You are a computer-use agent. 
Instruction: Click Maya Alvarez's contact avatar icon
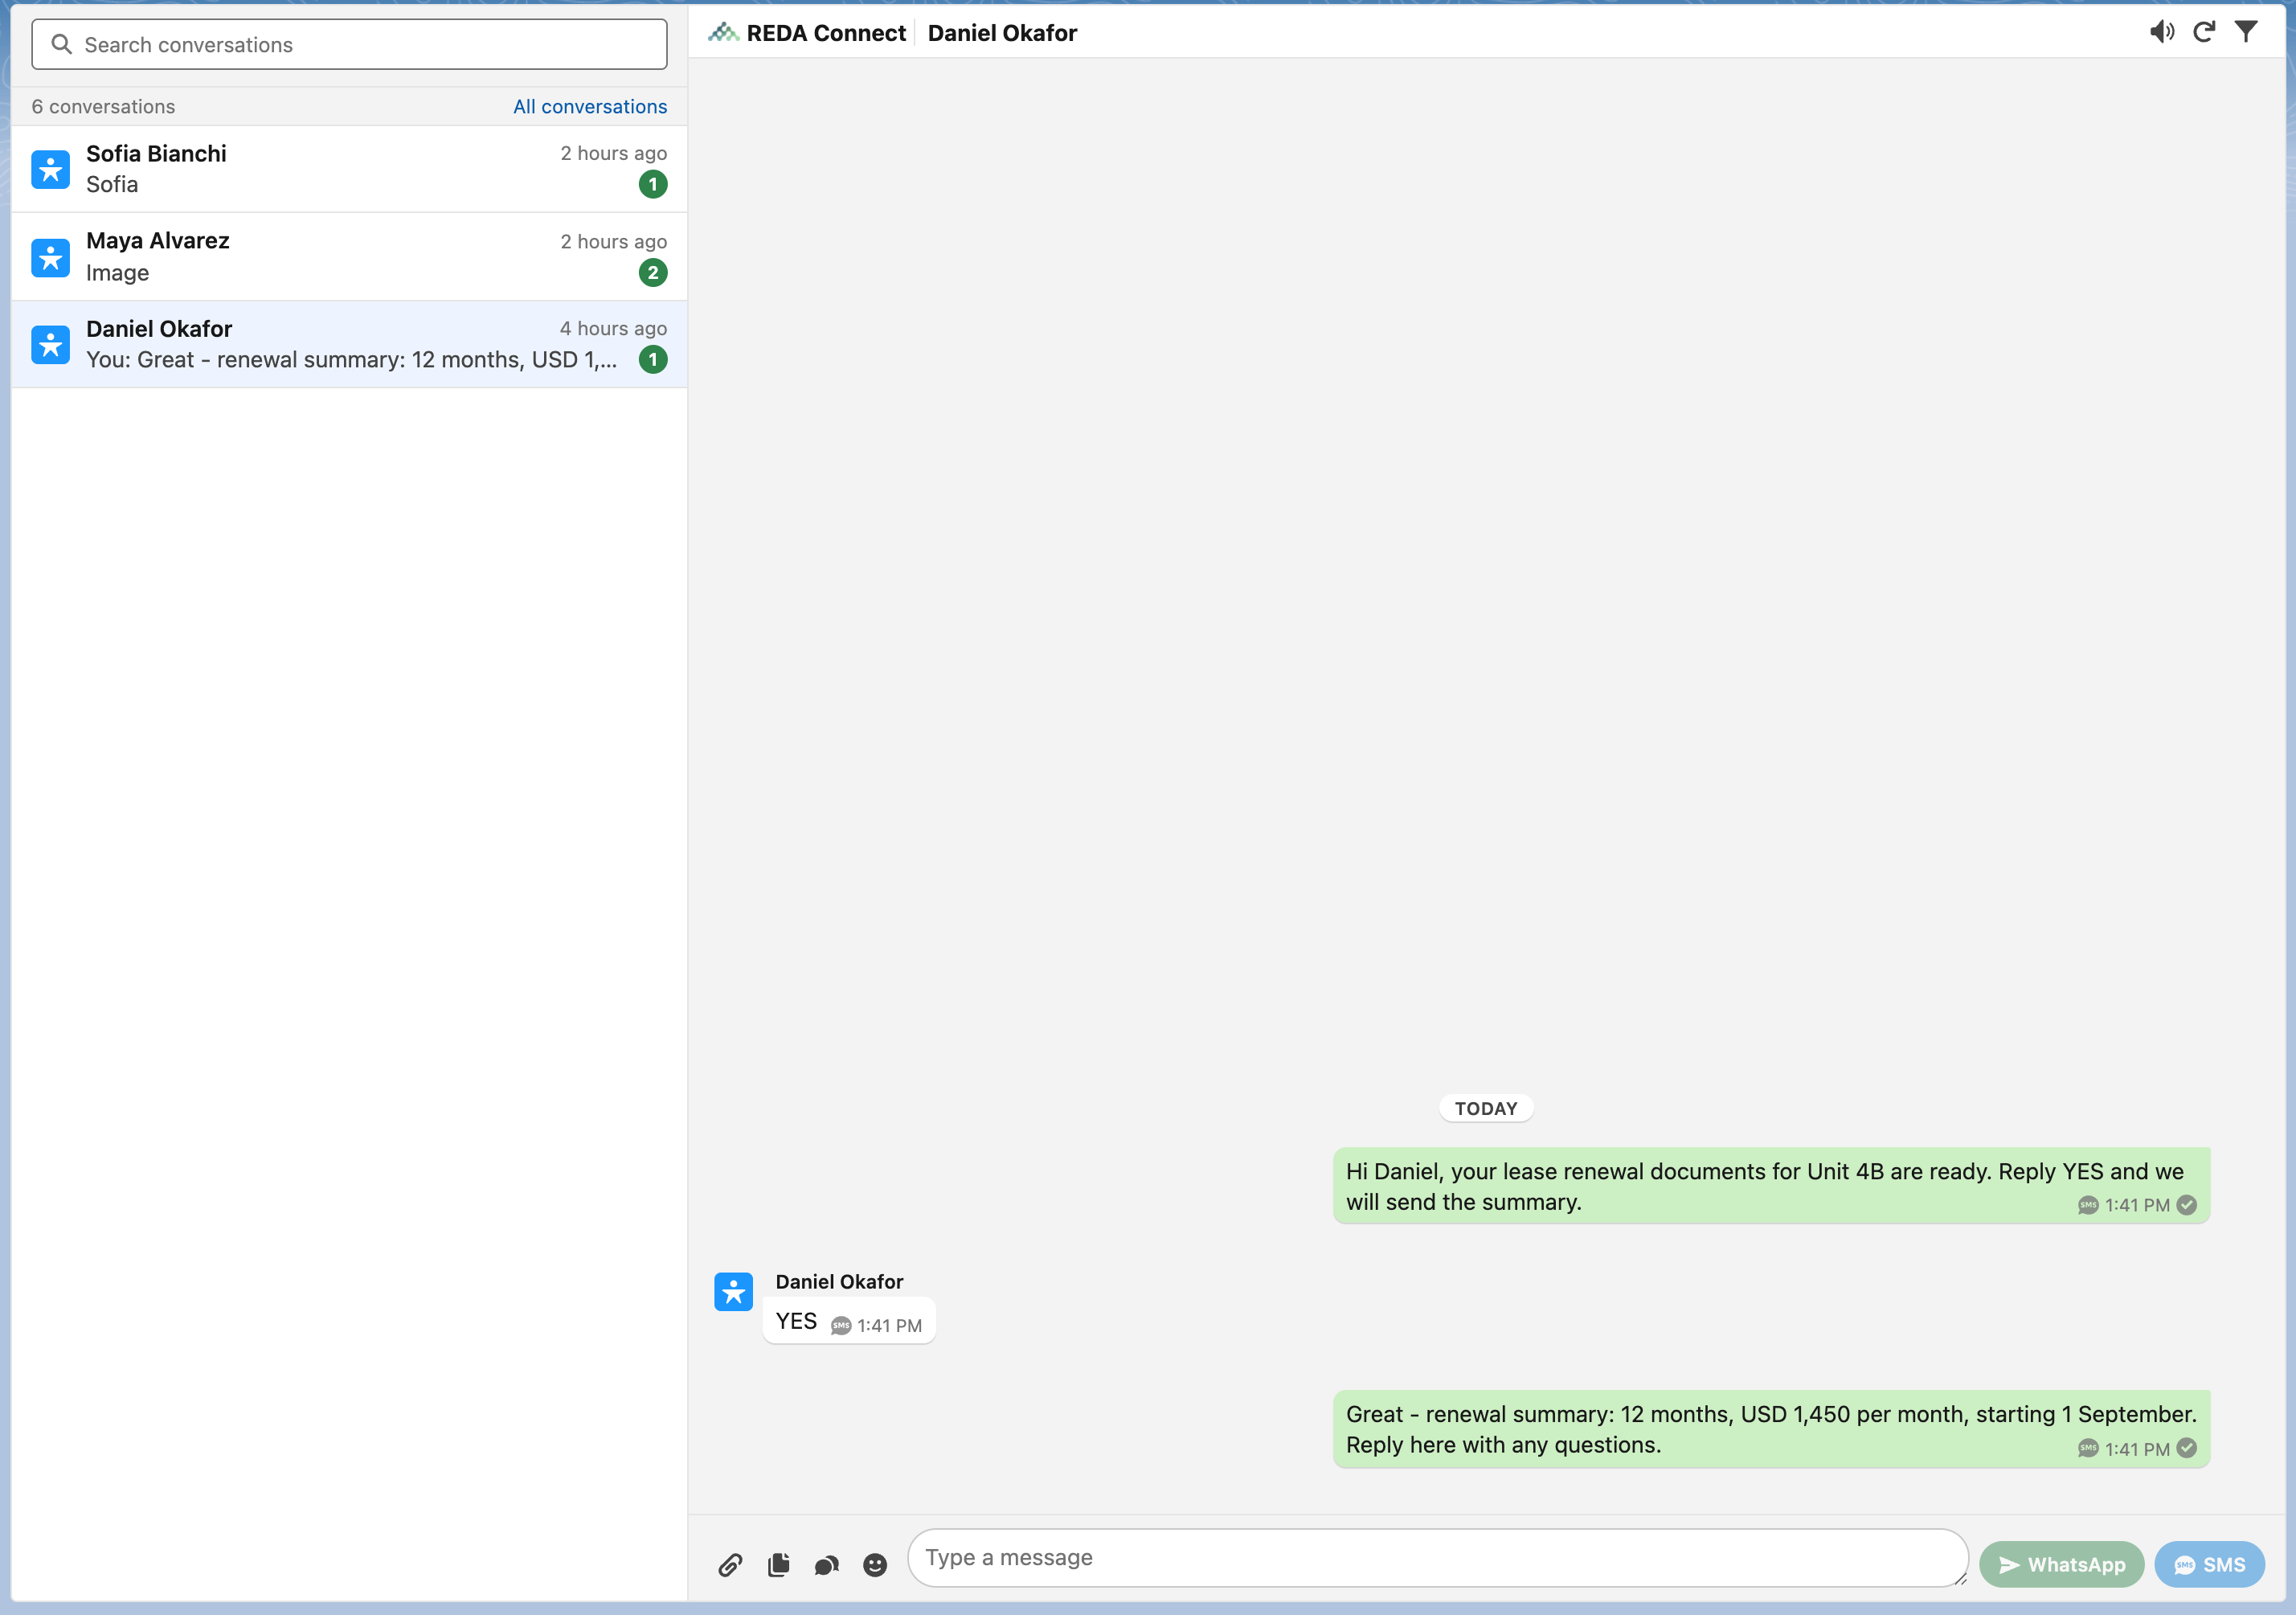[51, 257]
